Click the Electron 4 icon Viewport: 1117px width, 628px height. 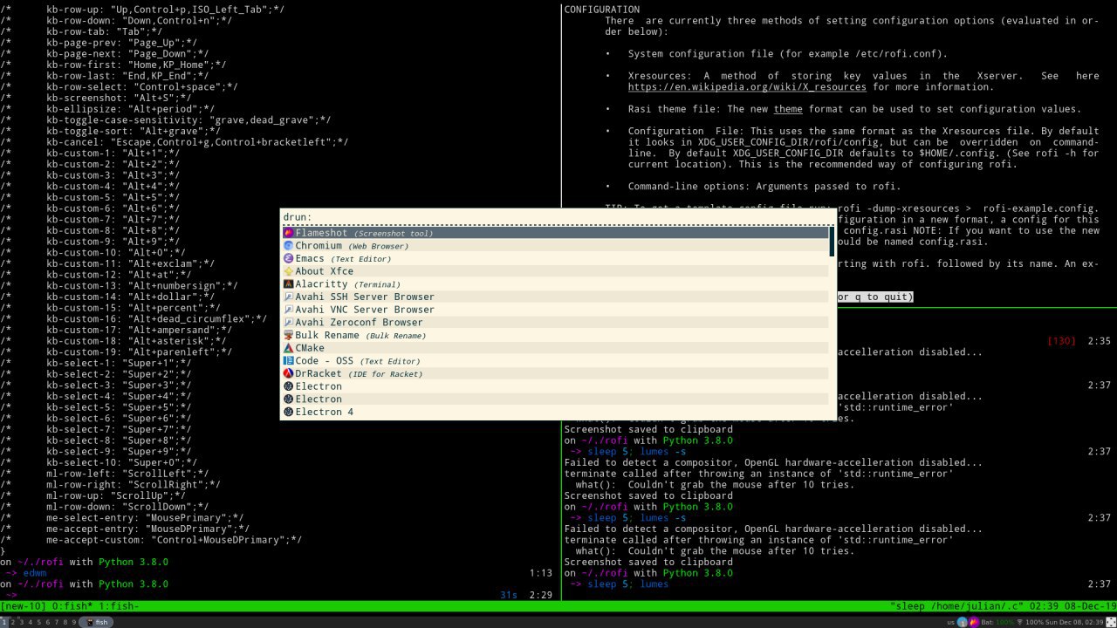[288, 412]
